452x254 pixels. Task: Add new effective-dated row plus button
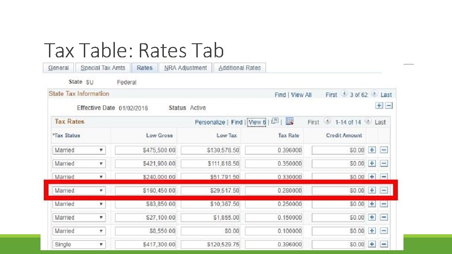coord(379,106)
